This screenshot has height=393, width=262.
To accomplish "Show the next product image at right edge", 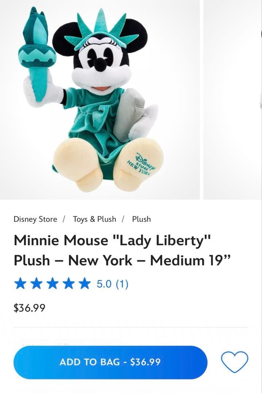I will (232, 99).
